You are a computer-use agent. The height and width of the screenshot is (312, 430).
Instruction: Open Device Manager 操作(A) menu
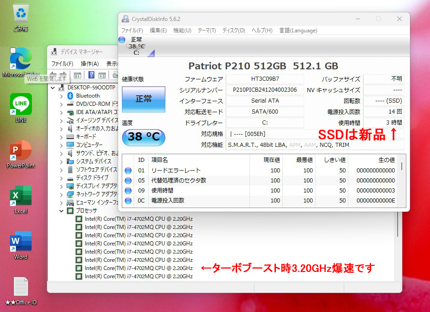click(x=90, y=64)
